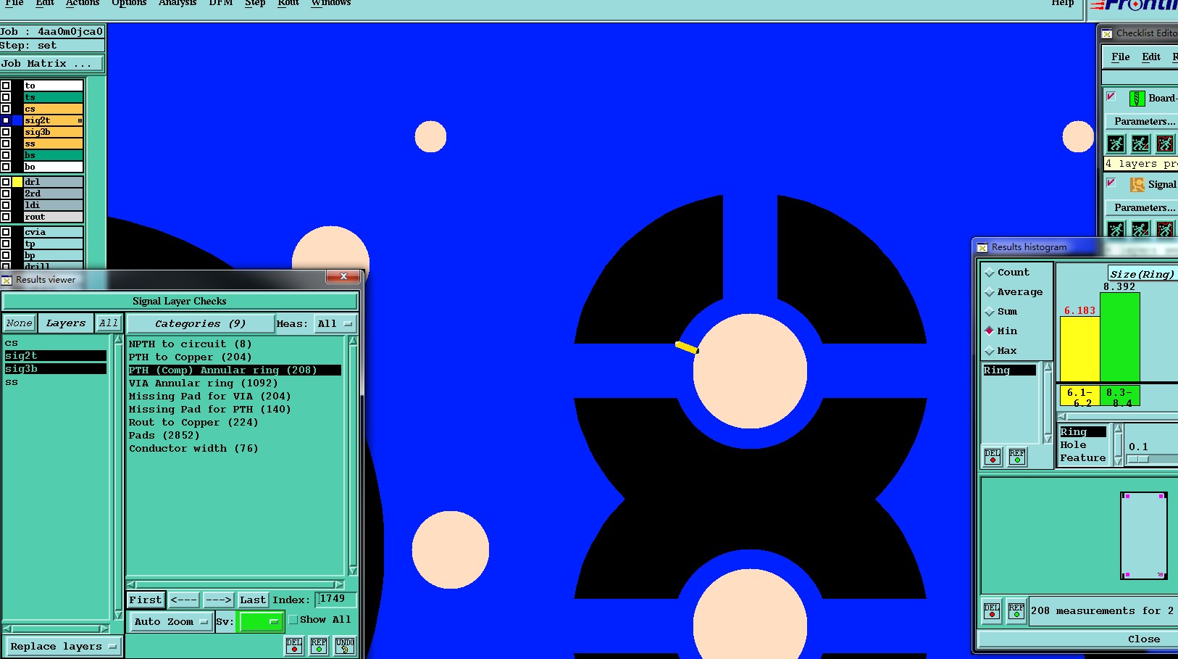
Task: Click the board thumbnail in Results histogram
Action: pos(1144,535)
